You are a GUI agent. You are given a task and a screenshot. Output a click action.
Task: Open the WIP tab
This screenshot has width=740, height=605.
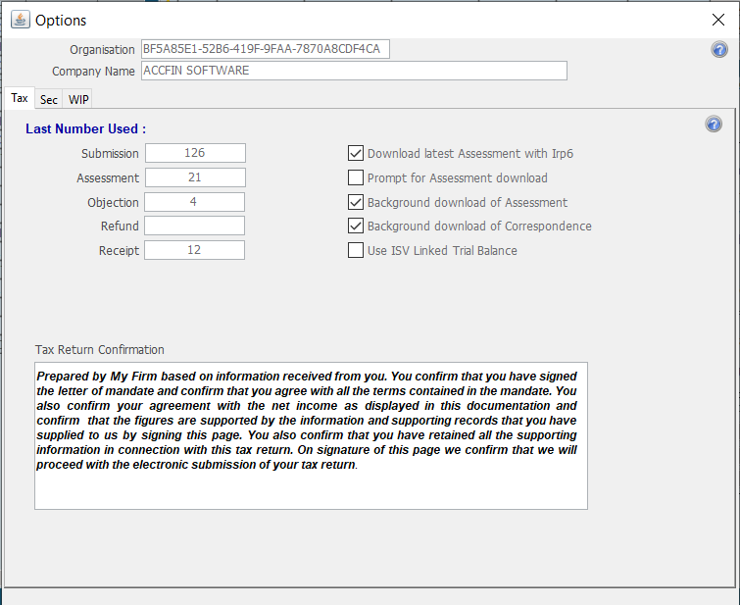(x=78, y=100)
